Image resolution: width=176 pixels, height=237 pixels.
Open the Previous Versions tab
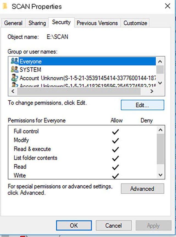click(x=97, y=23)
